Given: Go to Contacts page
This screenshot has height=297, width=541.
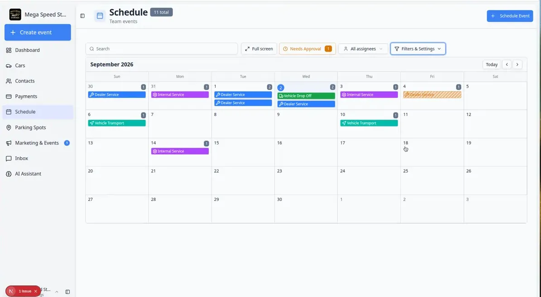Looking at the screenshot, I should [38, 81].
